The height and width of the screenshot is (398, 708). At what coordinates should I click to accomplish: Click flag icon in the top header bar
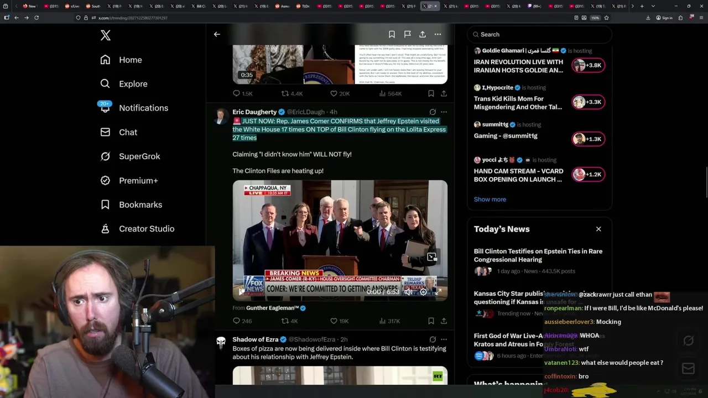(407, 34)
